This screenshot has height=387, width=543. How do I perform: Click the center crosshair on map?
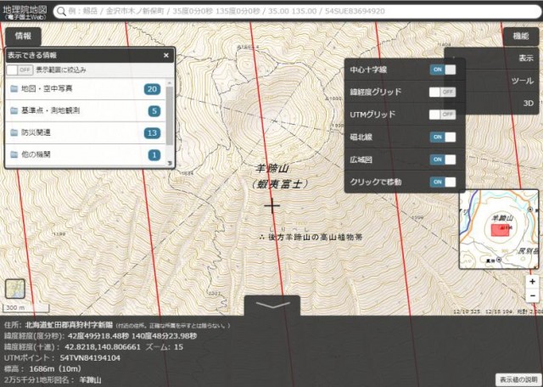point(272,205)
